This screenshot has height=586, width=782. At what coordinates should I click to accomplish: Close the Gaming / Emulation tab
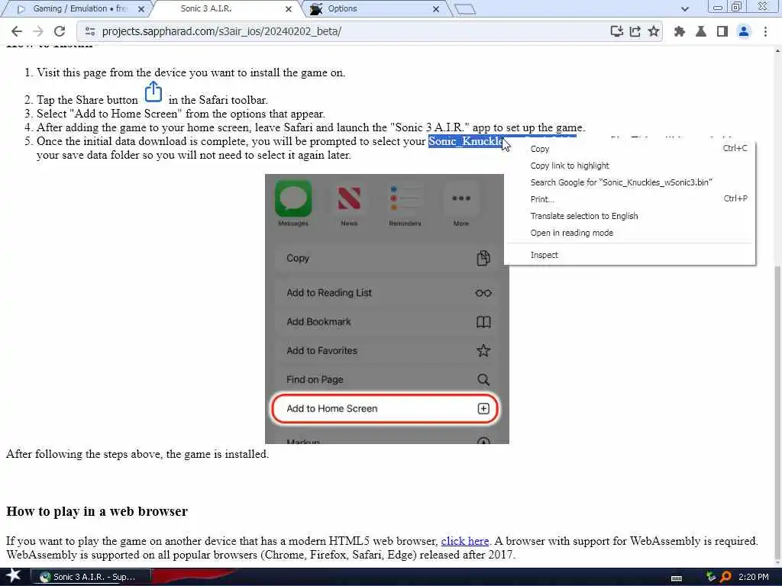[x=141, y=9]
